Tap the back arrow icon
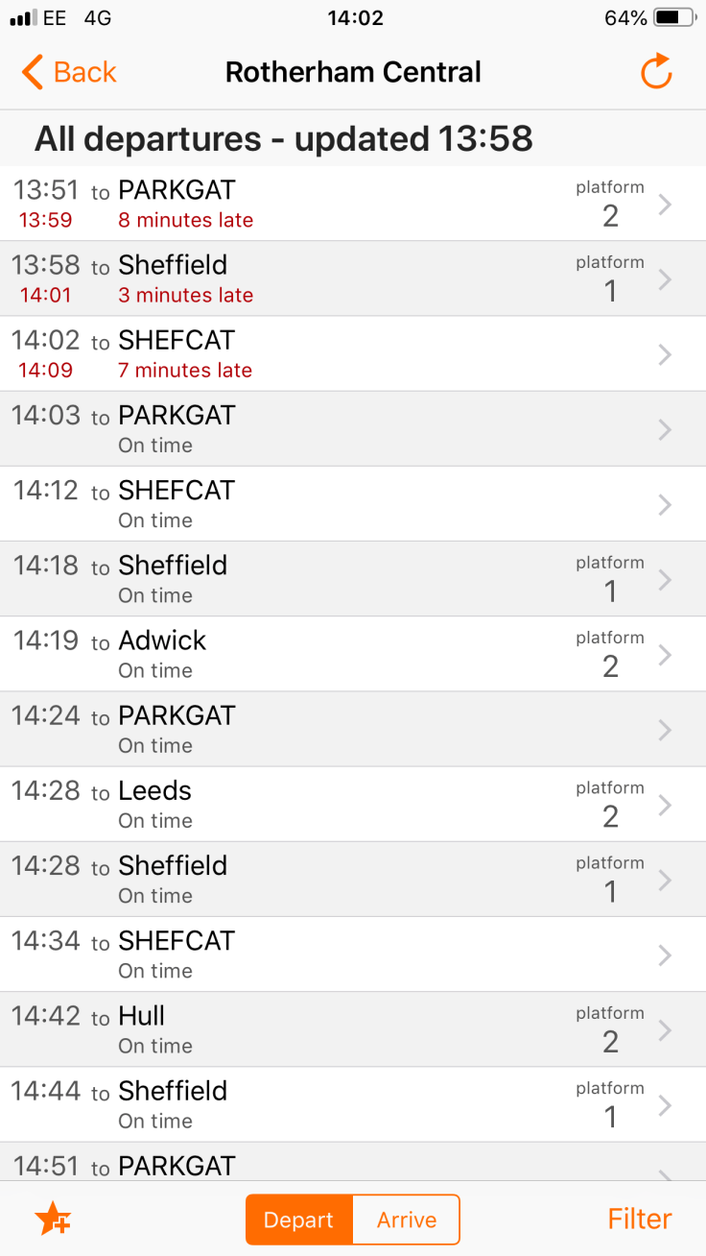This screenshot has width=706, height=1256. coord(33,72)
